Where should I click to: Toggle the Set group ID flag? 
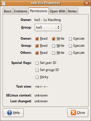pos(37,70)
